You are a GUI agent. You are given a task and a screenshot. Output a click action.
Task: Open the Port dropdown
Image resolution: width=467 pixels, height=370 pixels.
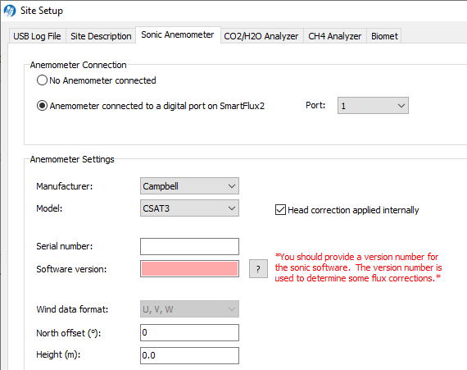tap(373, 106)
